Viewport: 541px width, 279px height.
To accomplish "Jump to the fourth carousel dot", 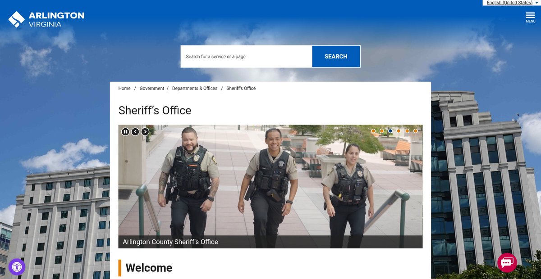I will coord(399,131).
